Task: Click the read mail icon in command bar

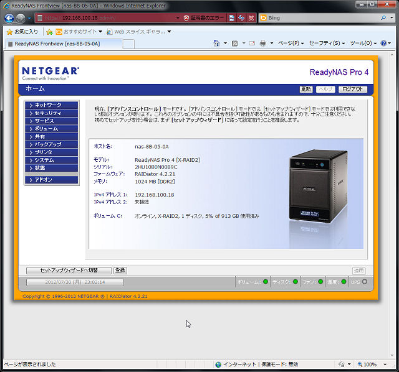Action: [252, 44]
